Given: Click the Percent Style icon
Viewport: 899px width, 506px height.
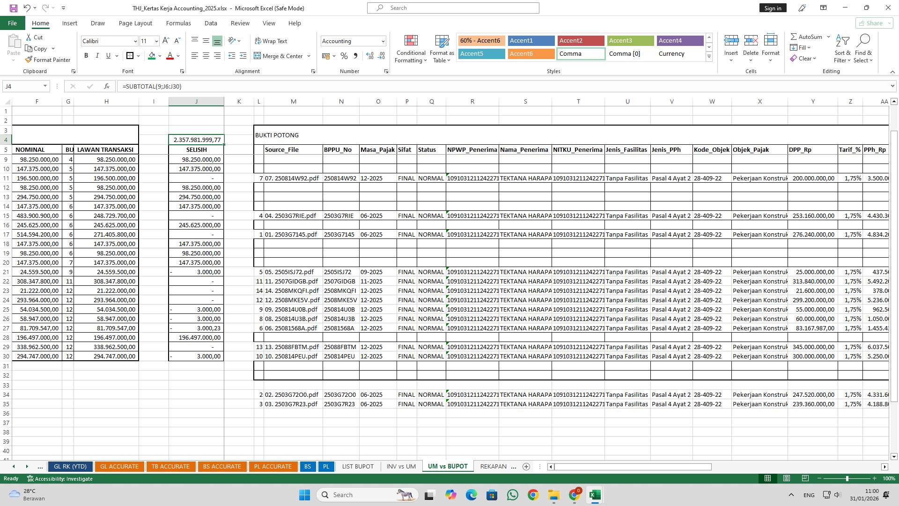Looking at the screenshot, I should pos(344,56).
